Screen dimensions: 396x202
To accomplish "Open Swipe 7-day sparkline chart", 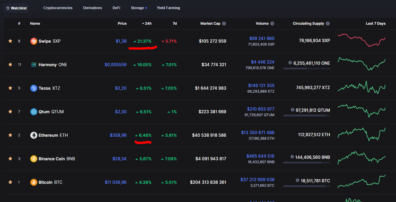I will click(x=362, y=40).
